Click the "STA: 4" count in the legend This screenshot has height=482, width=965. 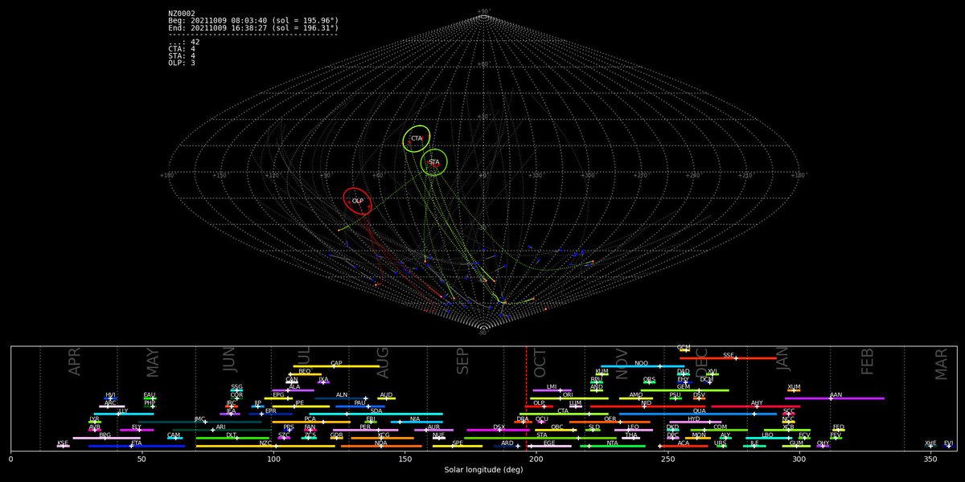point(181,55)
